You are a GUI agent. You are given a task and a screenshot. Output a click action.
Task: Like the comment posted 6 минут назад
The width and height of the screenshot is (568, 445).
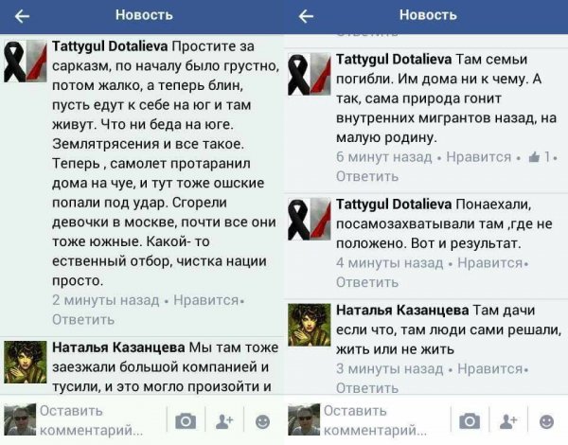[x=478, y=157]
